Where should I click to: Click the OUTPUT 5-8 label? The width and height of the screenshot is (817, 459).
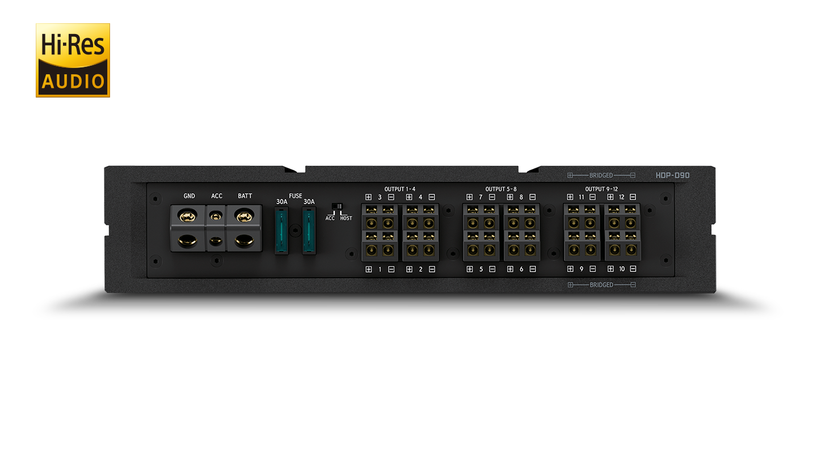click(x=500, y=189)
